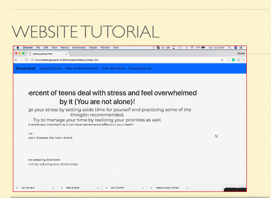Check the time on the menu bar clock

point(217,47)
